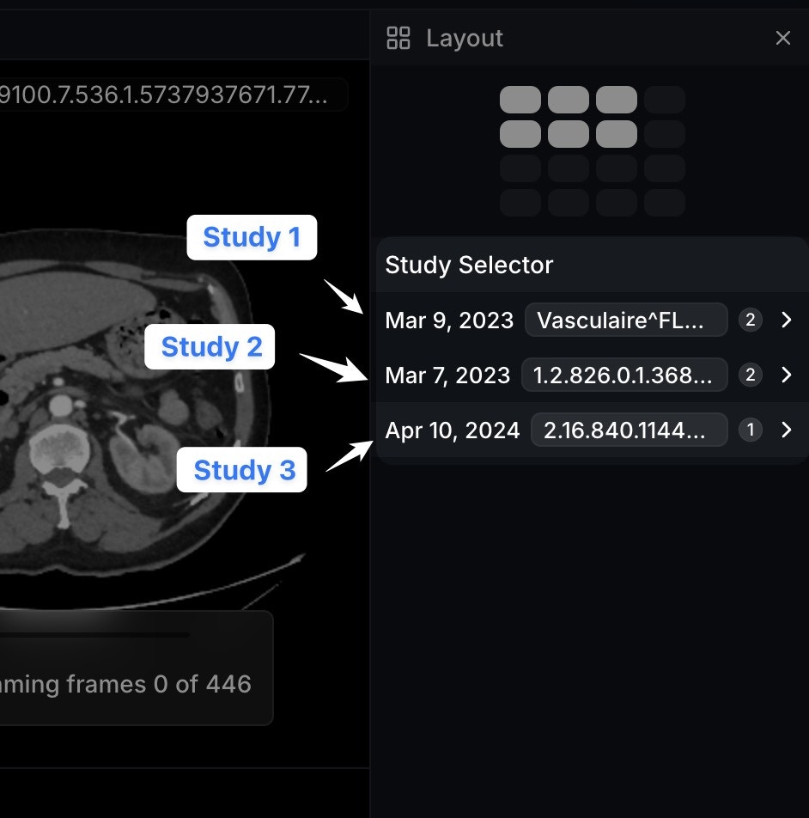Click the series count badge for Mar 7 study

pos(750,375)
